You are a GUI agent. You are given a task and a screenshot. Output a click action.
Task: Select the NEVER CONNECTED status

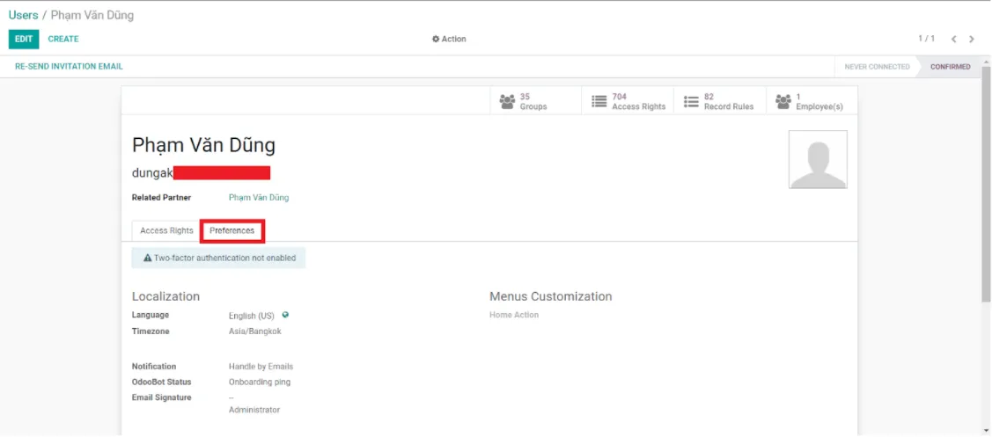point(877,67)
